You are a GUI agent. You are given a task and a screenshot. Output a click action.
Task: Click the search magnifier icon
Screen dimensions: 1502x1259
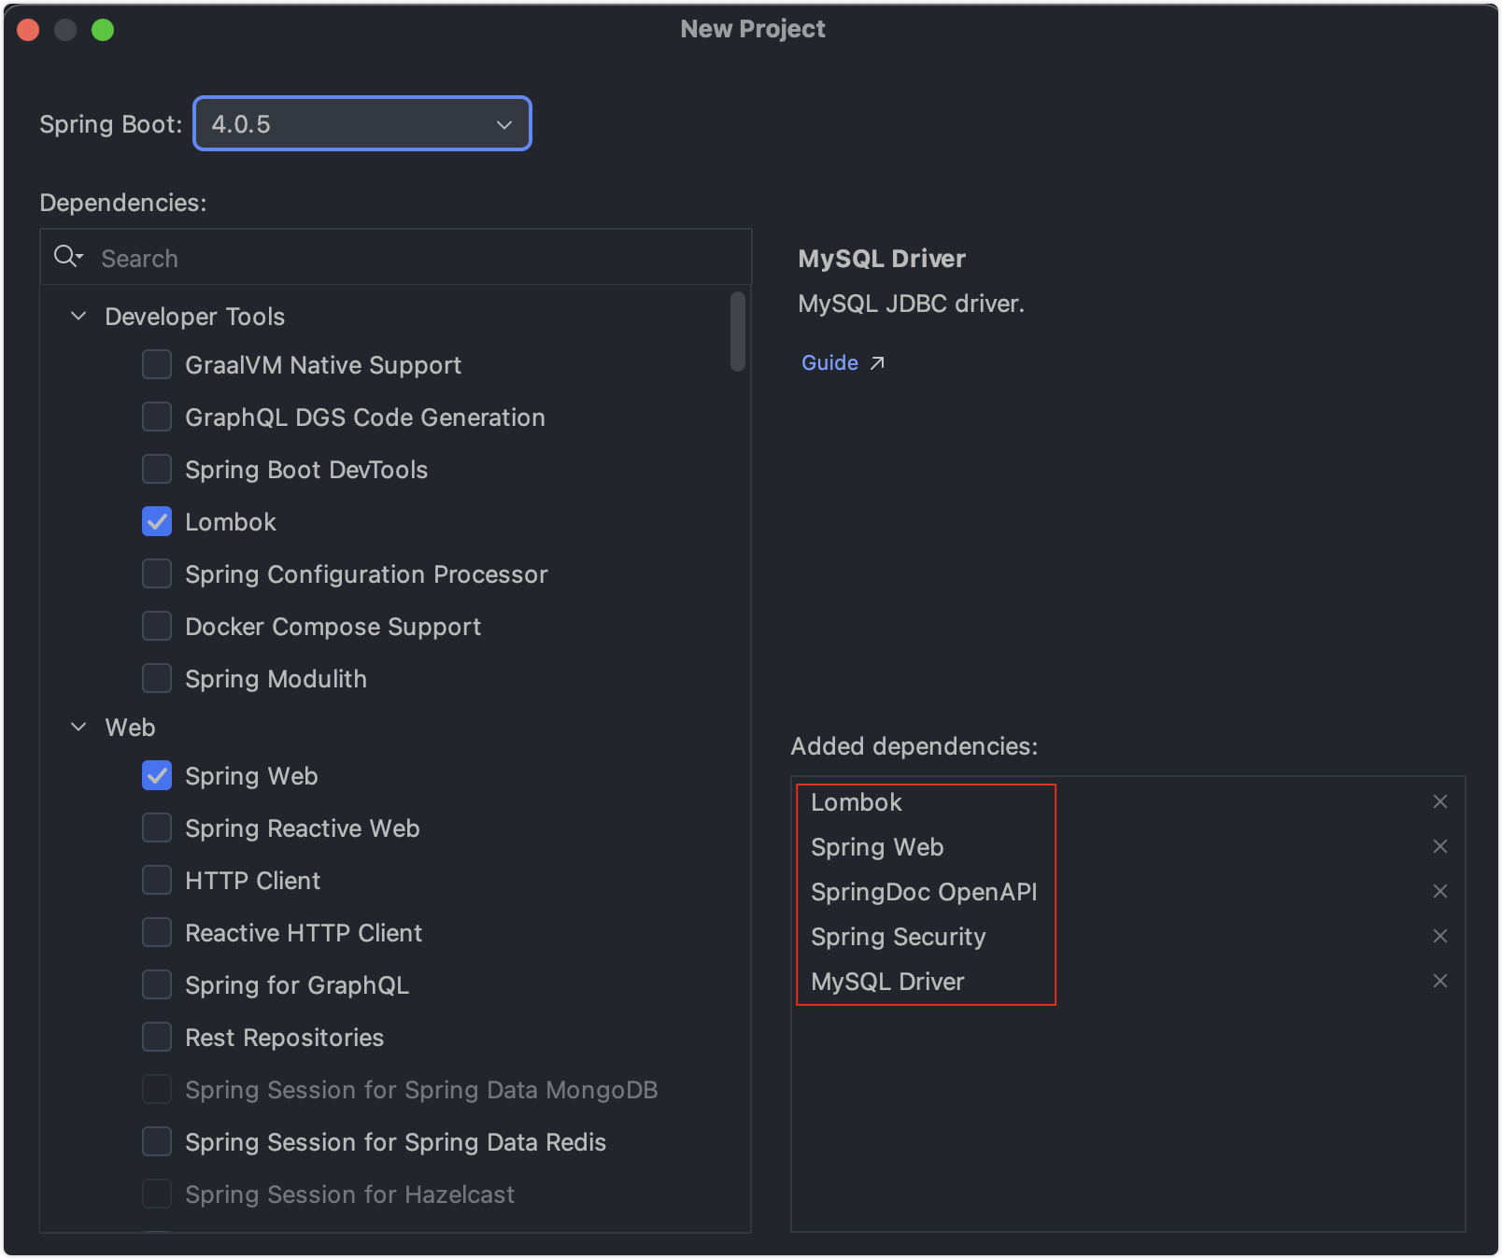pyautogui.click(x=66, y=257)
